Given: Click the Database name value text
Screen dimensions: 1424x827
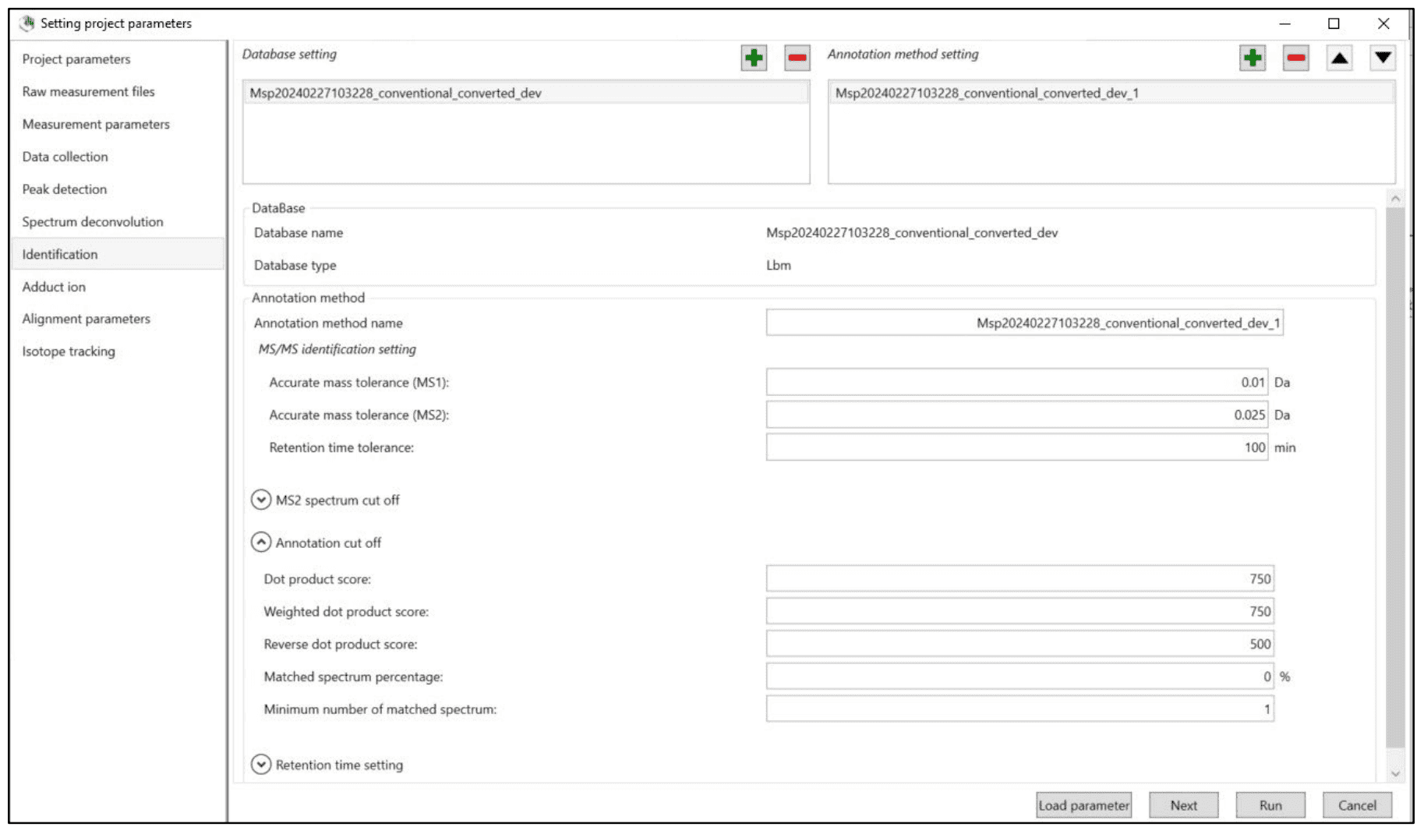Looking at the screenshot, I should (x=912, y=232).
